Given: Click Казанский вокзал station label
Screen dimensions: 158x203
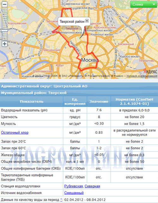Looking at the screenshot, I should pyautogui.click(x=102, y=34).
